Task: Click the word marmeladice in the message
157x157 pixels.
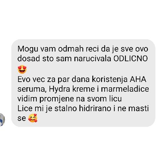Action: pyautogui.click(x=125, y=89)
